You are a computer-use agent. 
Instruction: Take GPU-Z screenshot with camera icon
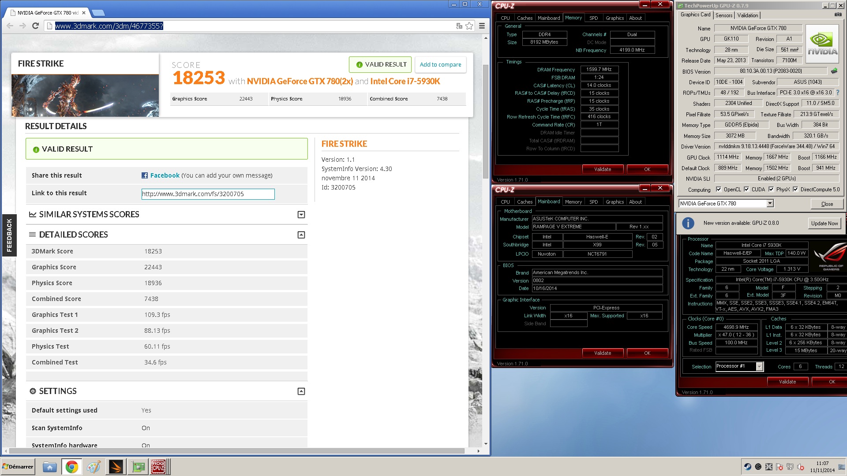tap(838, 15)
